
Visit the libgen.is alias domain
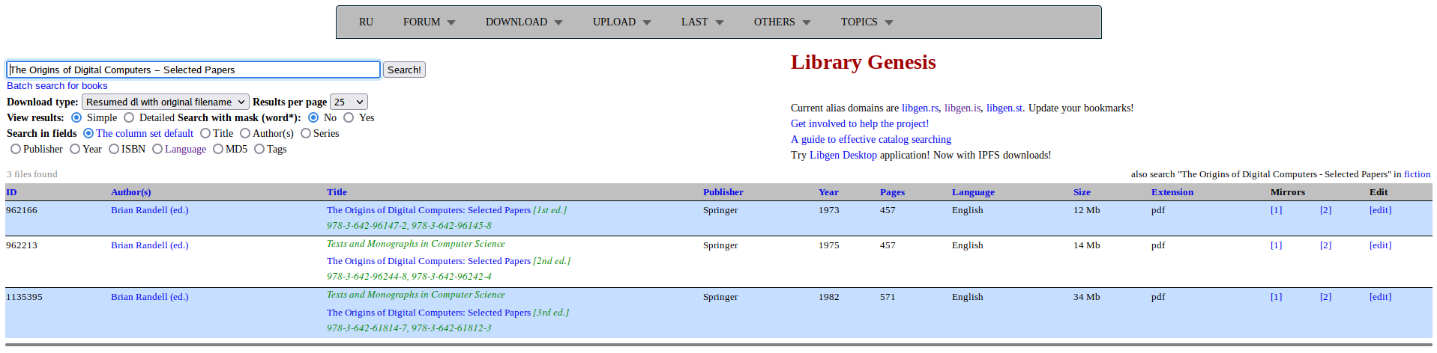[962, 108]
